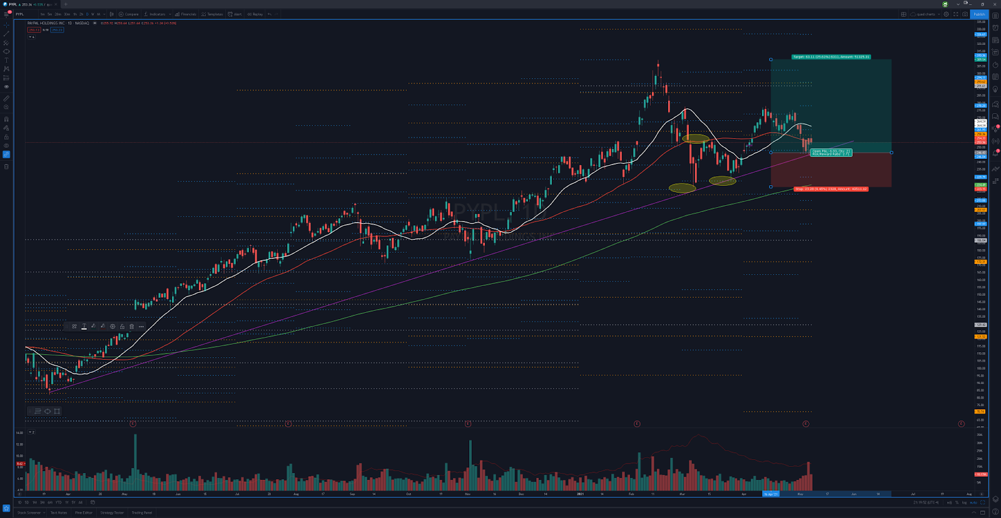Image resolution: width=1001 pixels, height=518 pixels.
Task: Toggle lock all drawing tools
Action: pyautogui.click(x=6, y=138)
